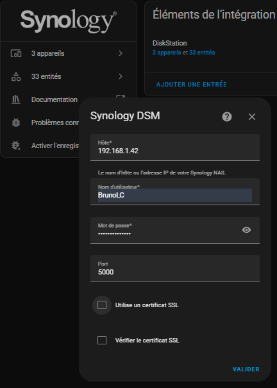Click the external link icon beside Documentation
The width and height of the screenshot is (277, 388).
pyautogui.click(x=121, y=96)
